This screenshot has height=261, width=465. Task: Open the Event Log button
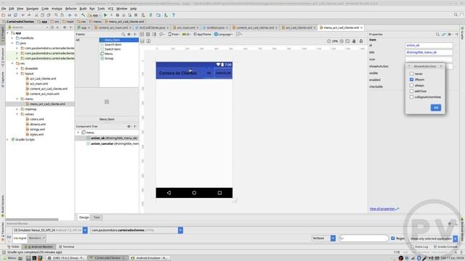(420, 246)
